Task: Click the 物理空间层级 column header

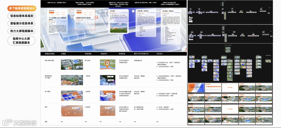Action: pos(50,54)
